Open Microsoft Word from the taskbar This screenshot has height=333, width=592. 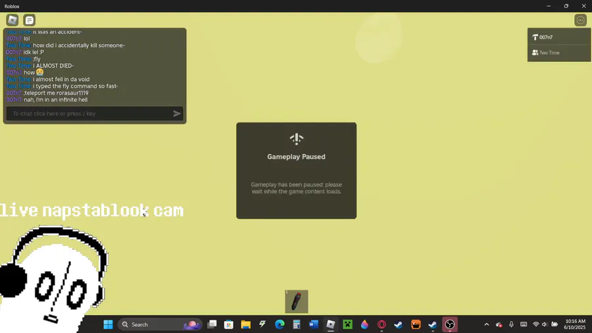pyautogui.click(x=313, y=324)
